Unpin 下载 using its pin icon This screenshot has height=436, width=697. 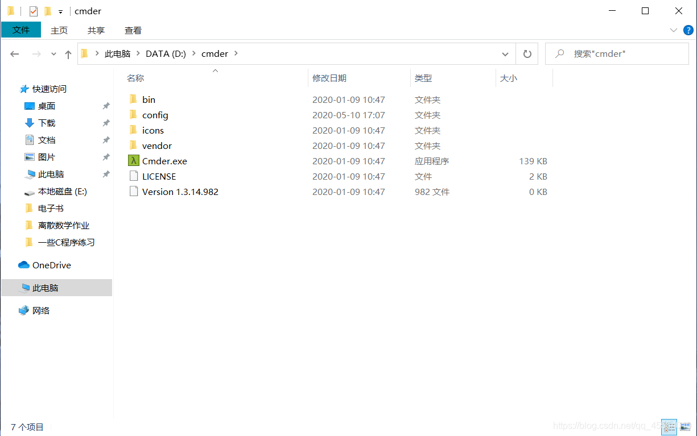click(106, 123)
